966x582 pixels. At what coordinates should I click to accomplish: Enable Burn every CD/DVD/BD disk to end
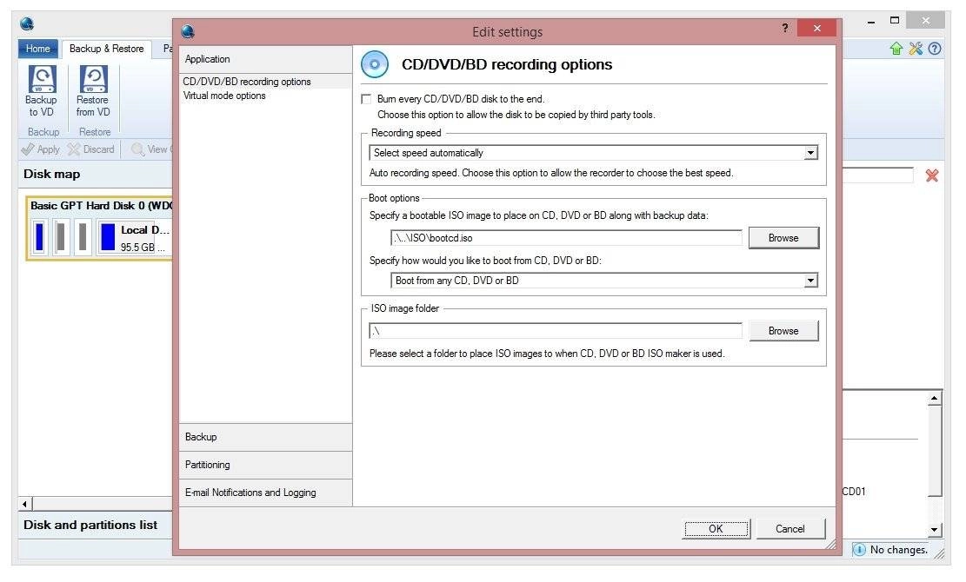tap(367, 99)
